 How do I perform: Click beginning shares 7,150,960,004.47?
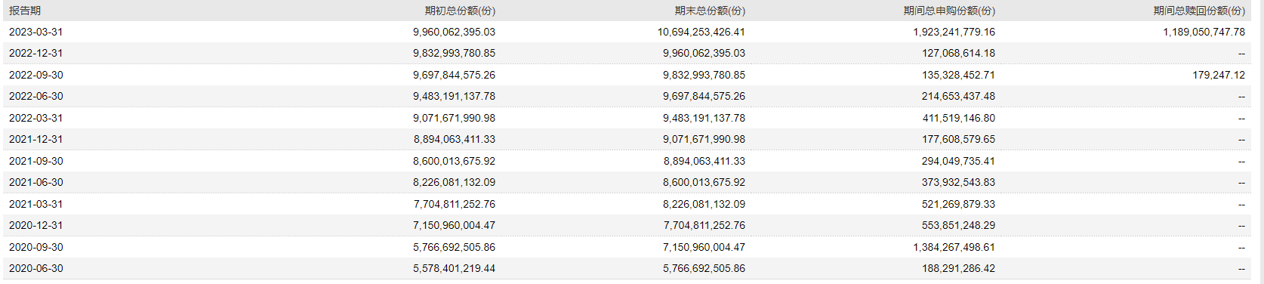(x=454, y=226)
